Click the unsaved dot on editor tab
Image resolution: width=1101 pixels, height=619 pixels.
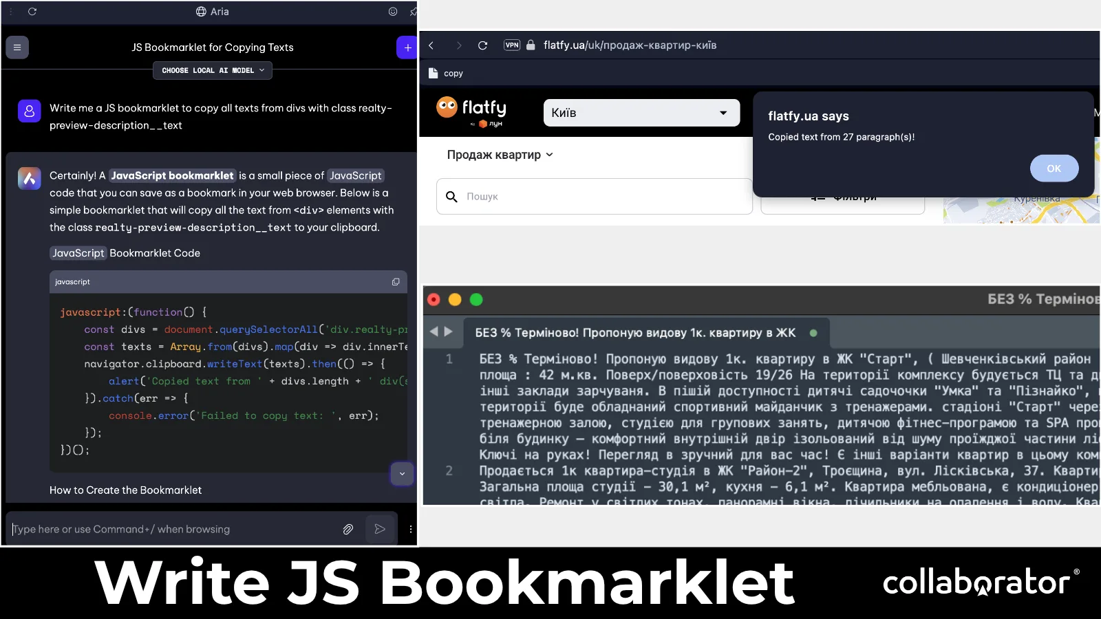click(x=813, y=333)
